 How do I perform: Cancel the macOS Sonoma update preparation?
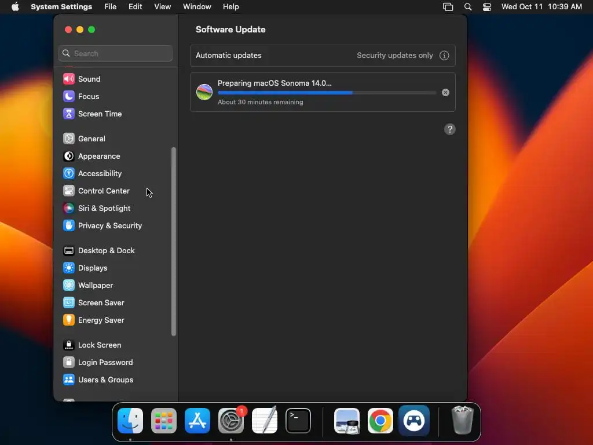click(445, 92)
